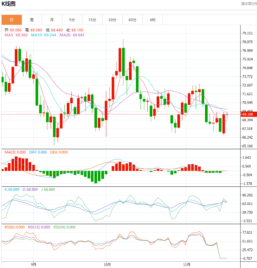This screenshot has height=268, width=257.
Task: Switch to the 4时 chart tab
Action: [x=152, y=20]
